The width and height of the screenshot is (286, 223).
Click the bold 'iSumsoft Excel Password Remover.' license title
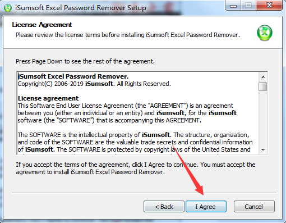click(x=73, y=76)
